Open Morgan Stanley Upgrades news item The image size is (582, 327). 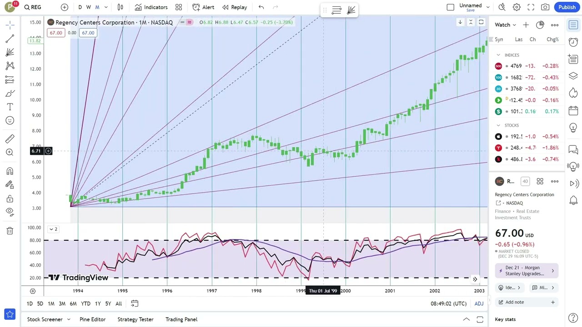coord(527,271)
